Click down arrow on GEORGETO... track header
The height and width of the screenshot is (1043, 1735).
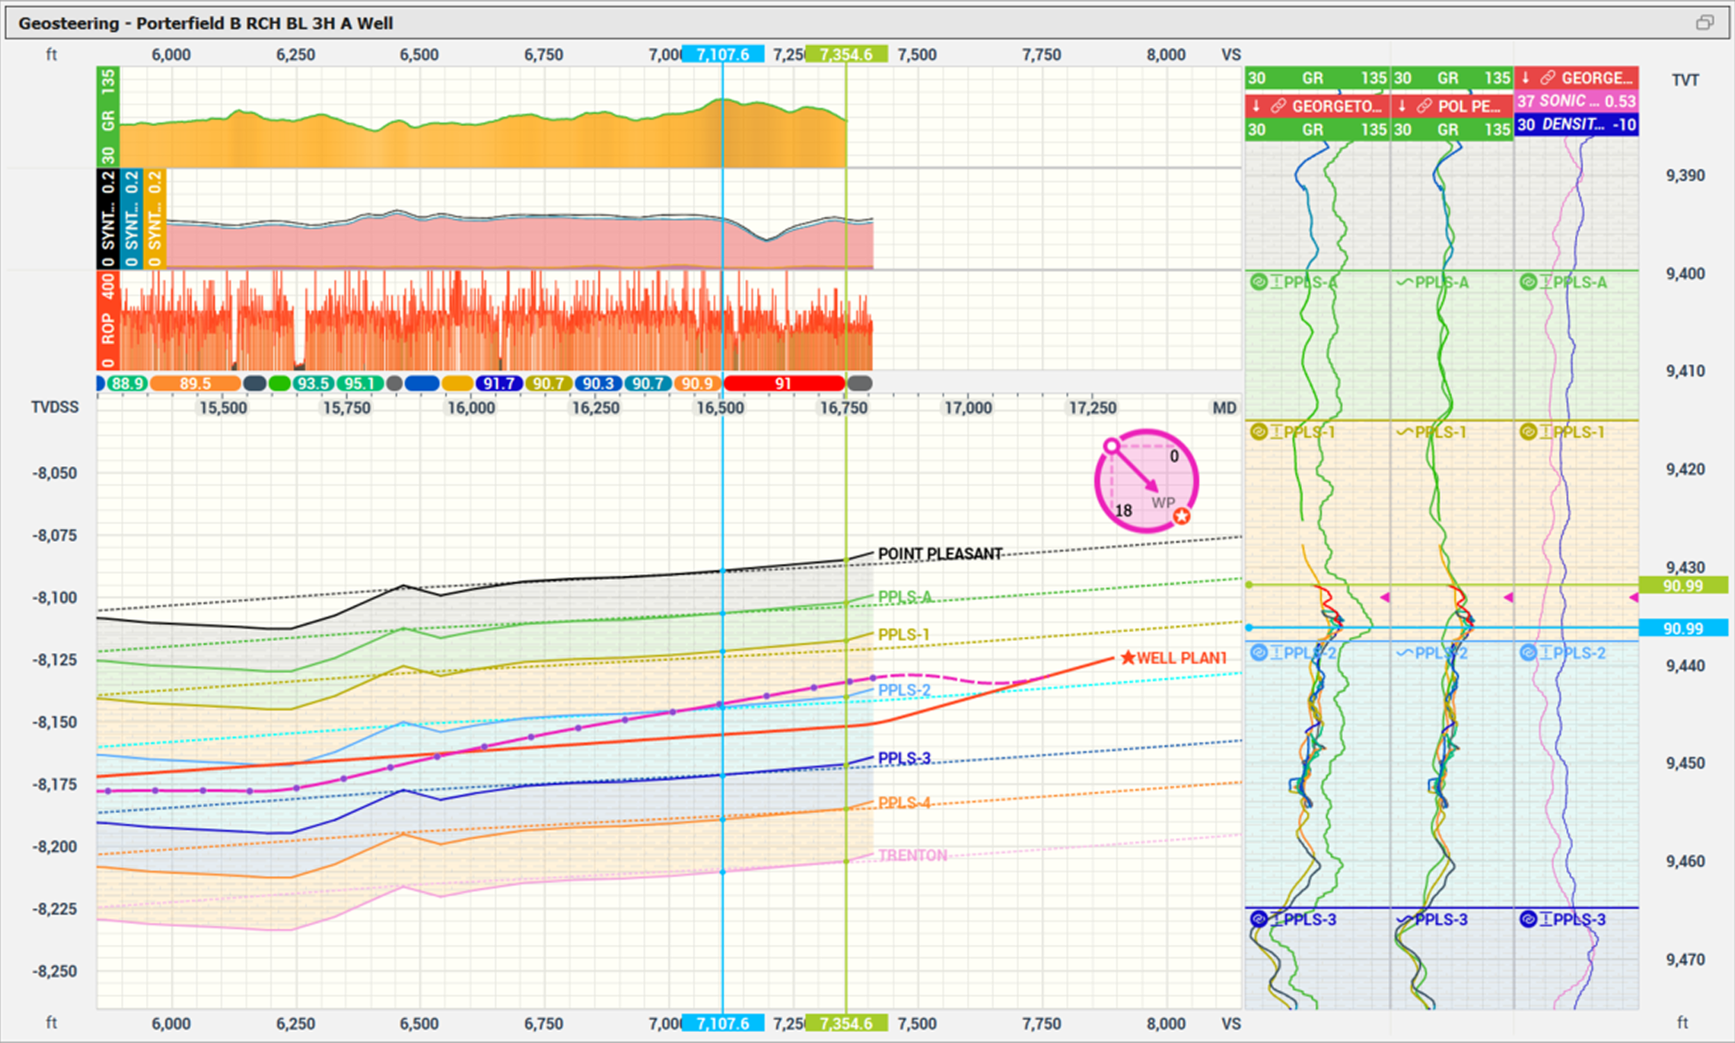pos(1257,106)
